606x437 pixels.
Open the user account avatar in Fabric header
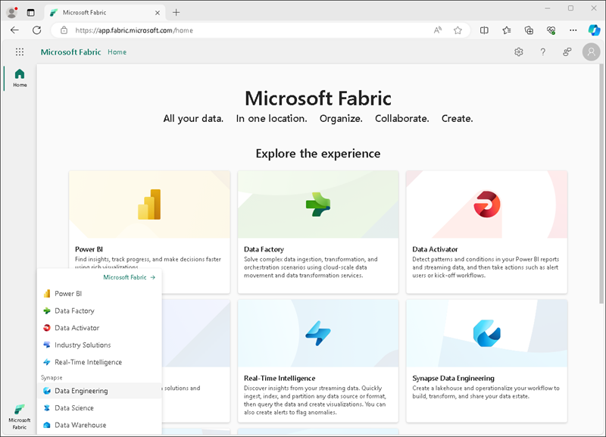click(591, 52)
